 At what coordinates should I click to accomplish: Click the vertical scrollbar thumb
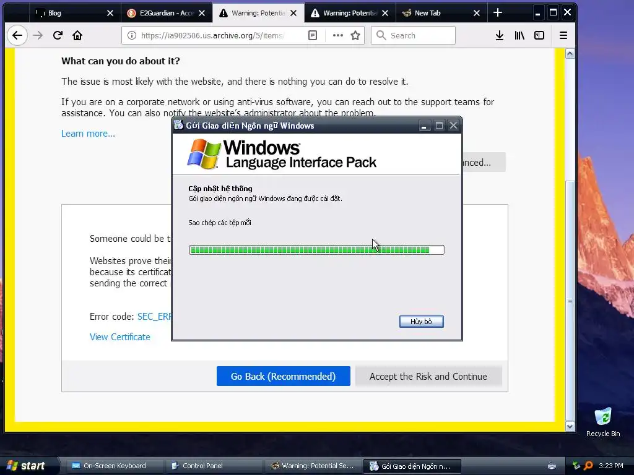tap(570, 301)
